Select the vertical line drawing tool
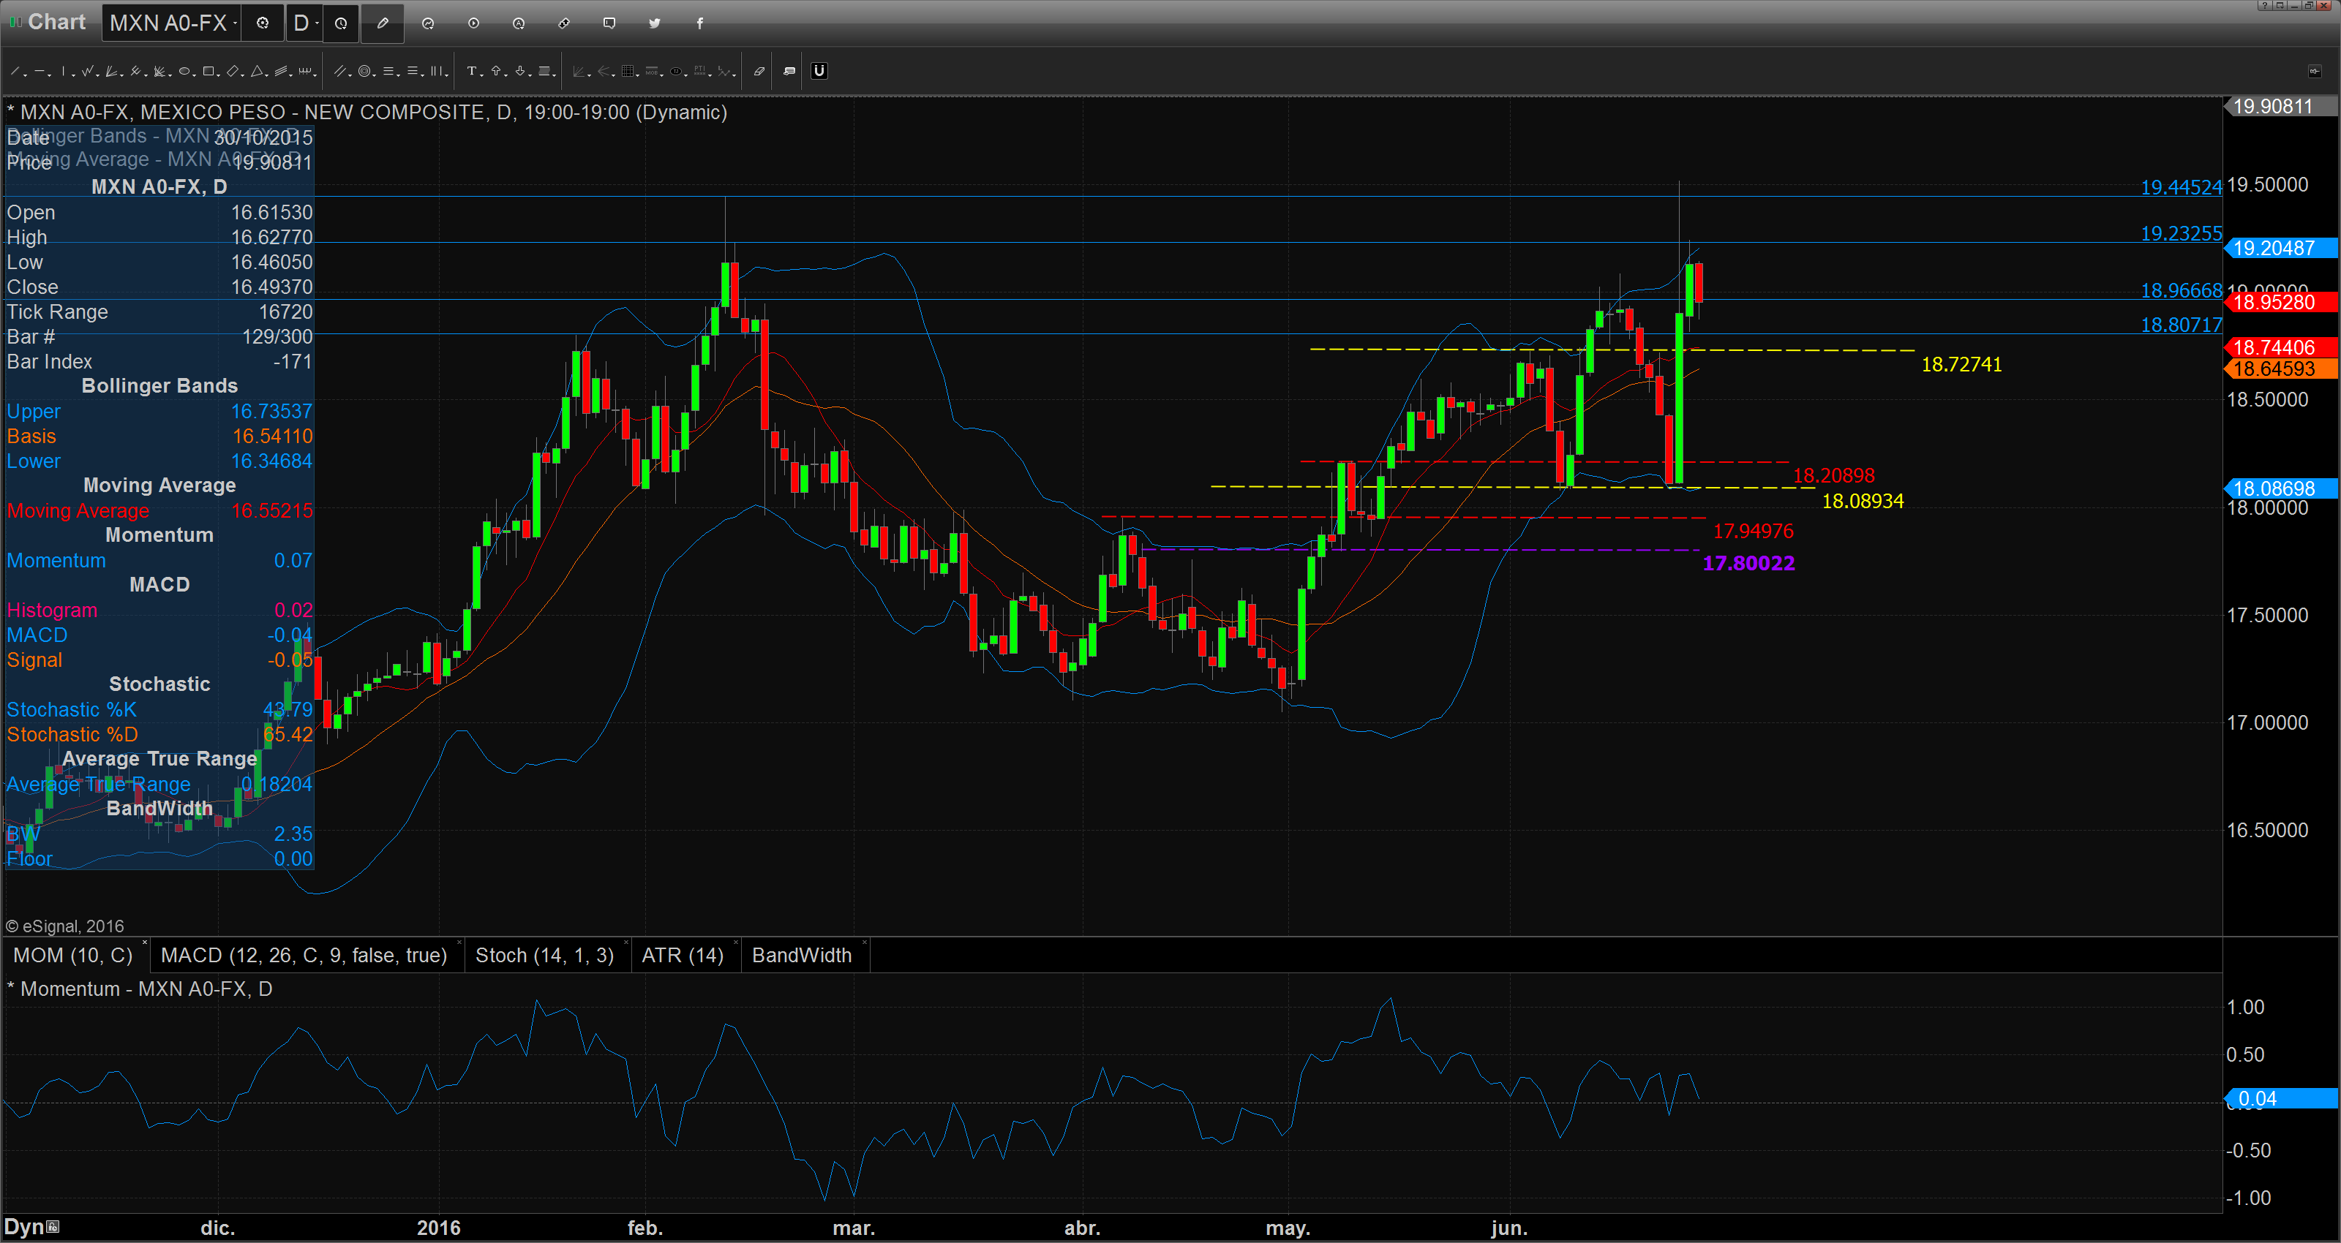2341x1243 pixels. point(63,71)
